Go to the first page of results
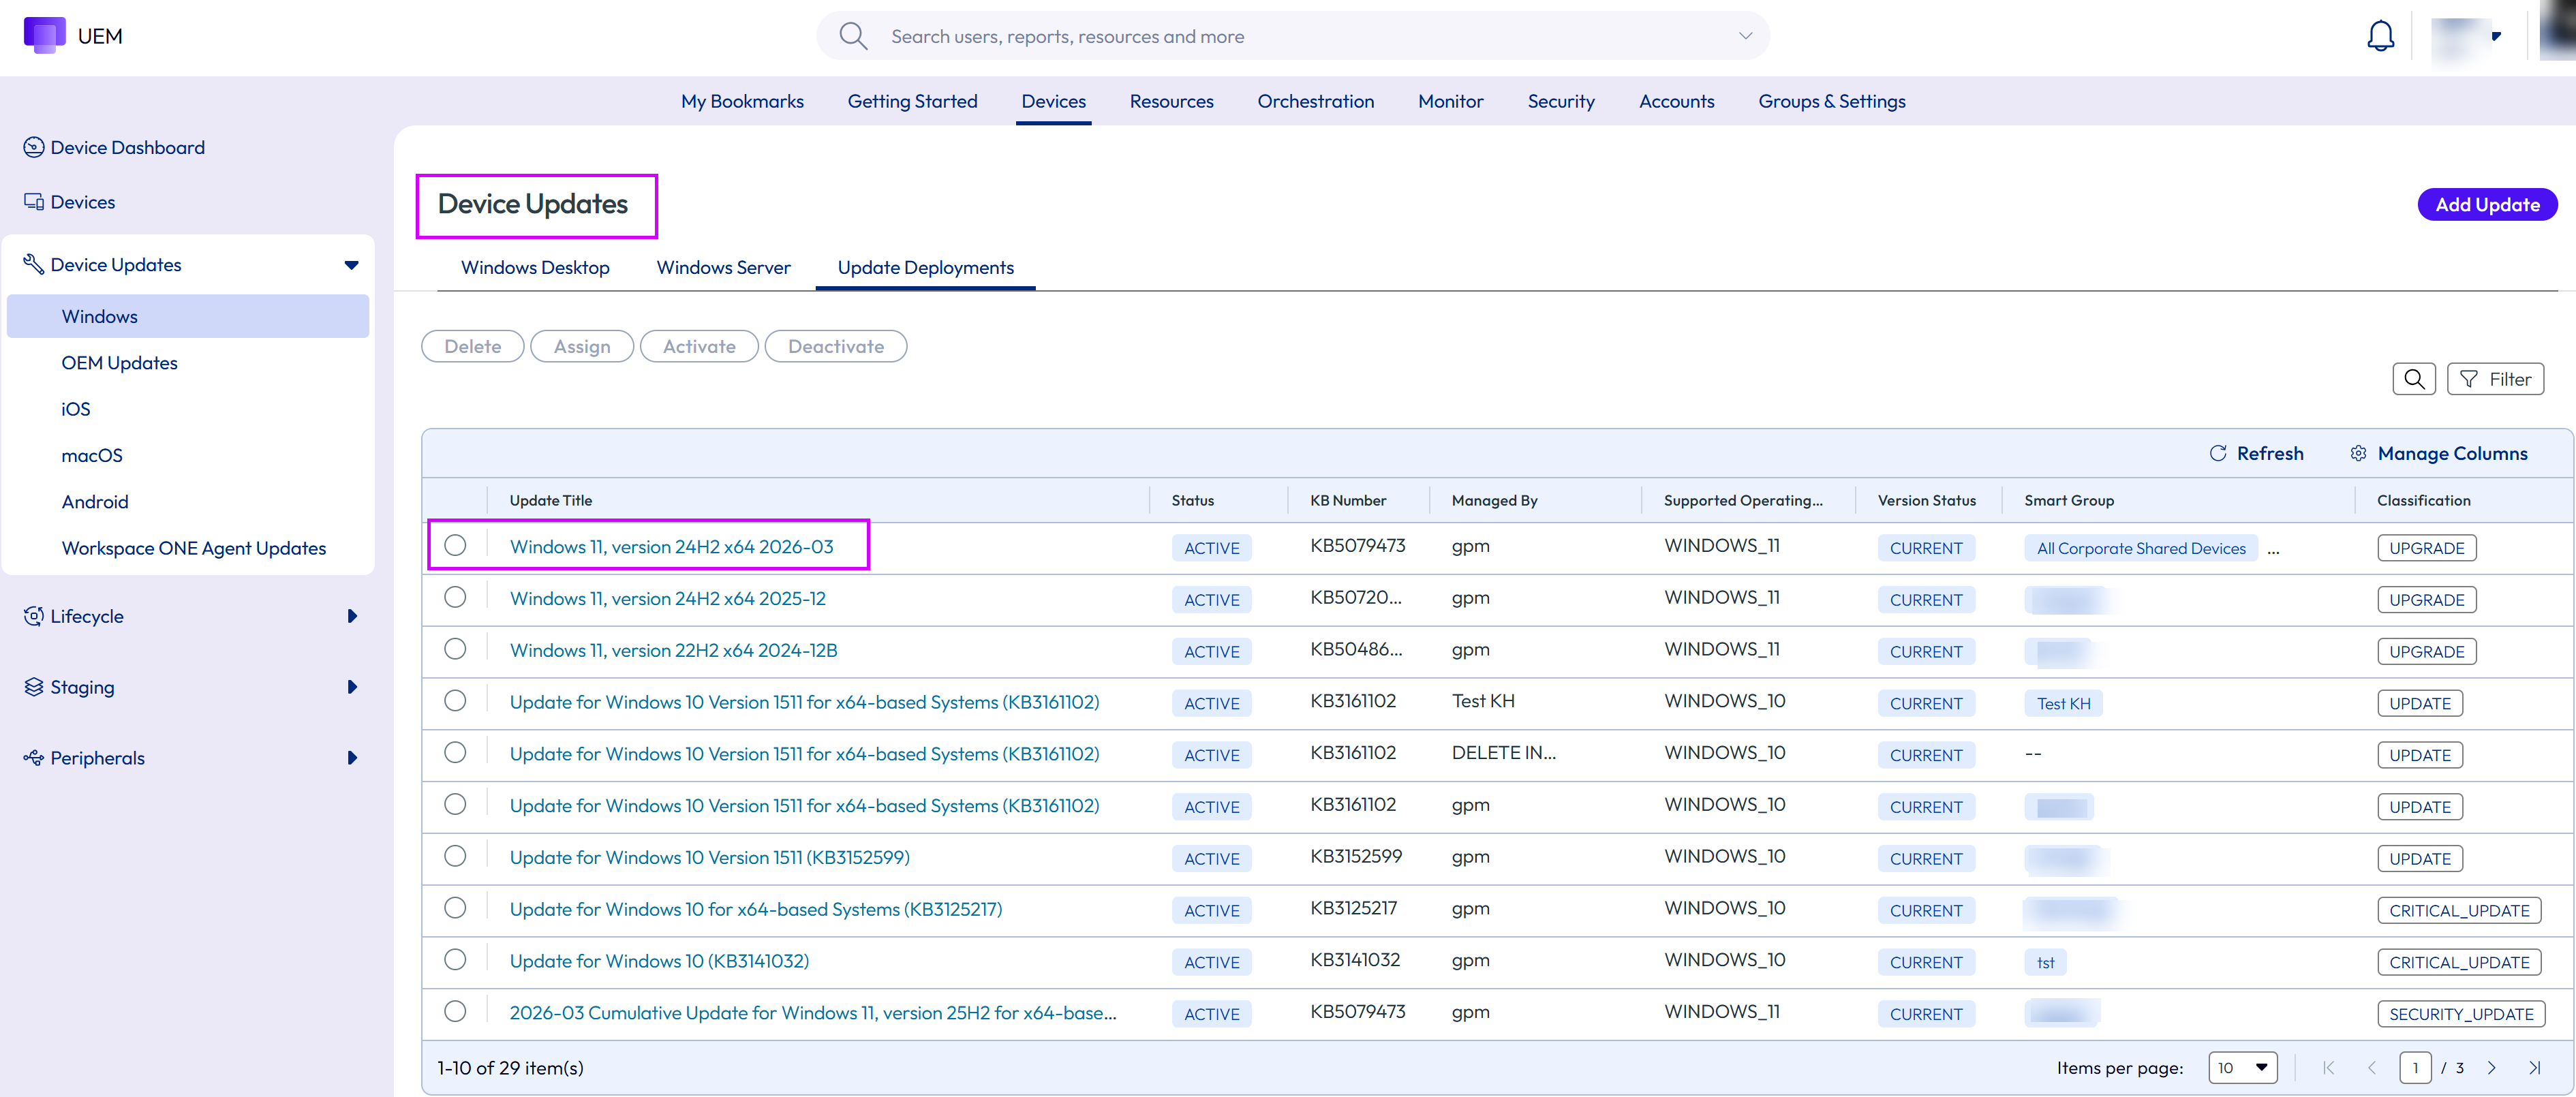 2328,1068
